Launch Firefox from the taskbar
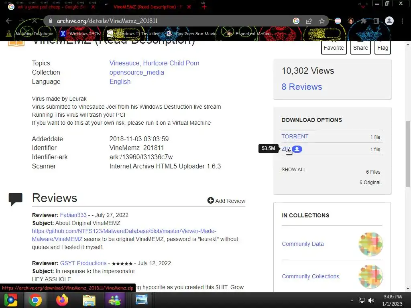This screenshot has width=411, height=308. pyautogui.click(x=62, y=300)
